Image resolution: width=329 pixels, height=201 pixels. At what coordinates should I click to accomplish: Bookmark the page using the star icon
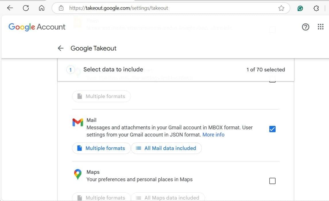pyautogui.click(x=281, y=8)
